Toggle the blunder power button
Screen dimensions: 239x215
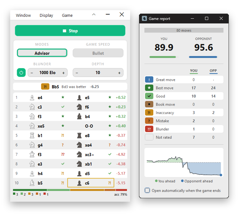pyautogui.click(x=21, y=73)
